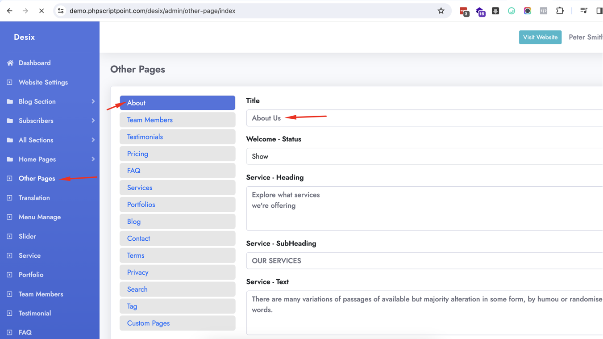Stop page loading with the X icon

42,11
